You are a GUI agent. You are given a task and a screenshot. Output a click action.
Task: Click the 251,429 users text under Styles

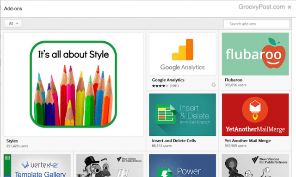[17, 146]
